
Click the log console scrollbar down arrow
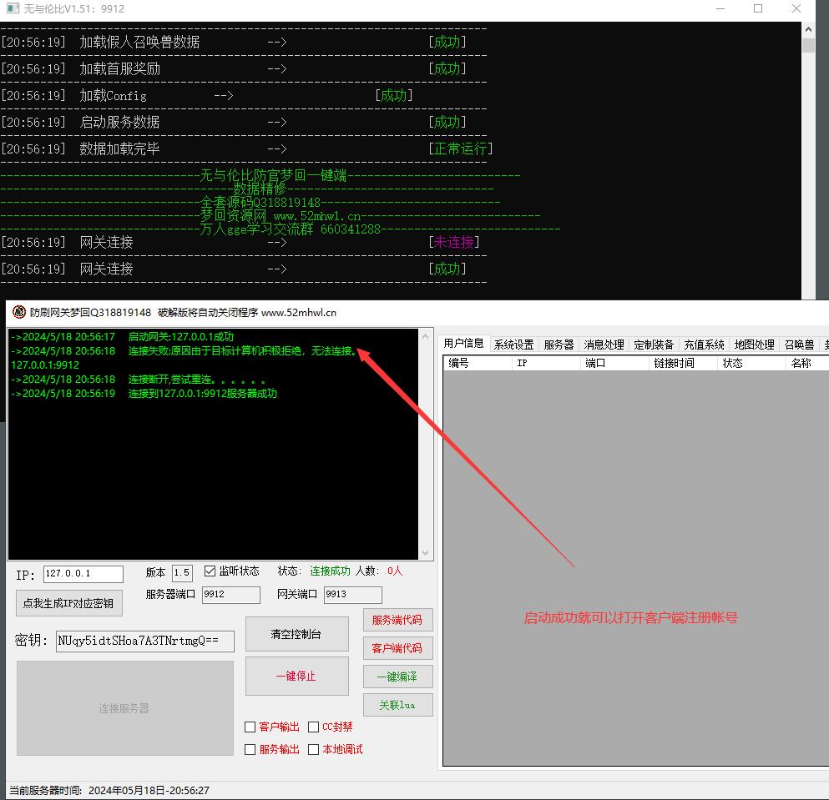pos(427,553)
